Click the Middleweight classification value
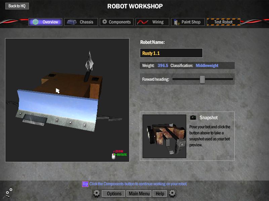Image resolution: width=269 pixels, height=201 pixels. (x=207, y=65)
